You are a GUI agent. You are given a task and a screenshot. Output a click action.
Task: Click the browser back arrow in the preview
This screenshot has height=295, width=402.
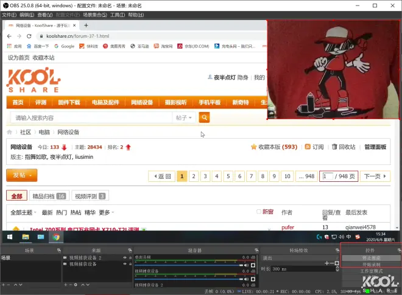tap(9, 36)
